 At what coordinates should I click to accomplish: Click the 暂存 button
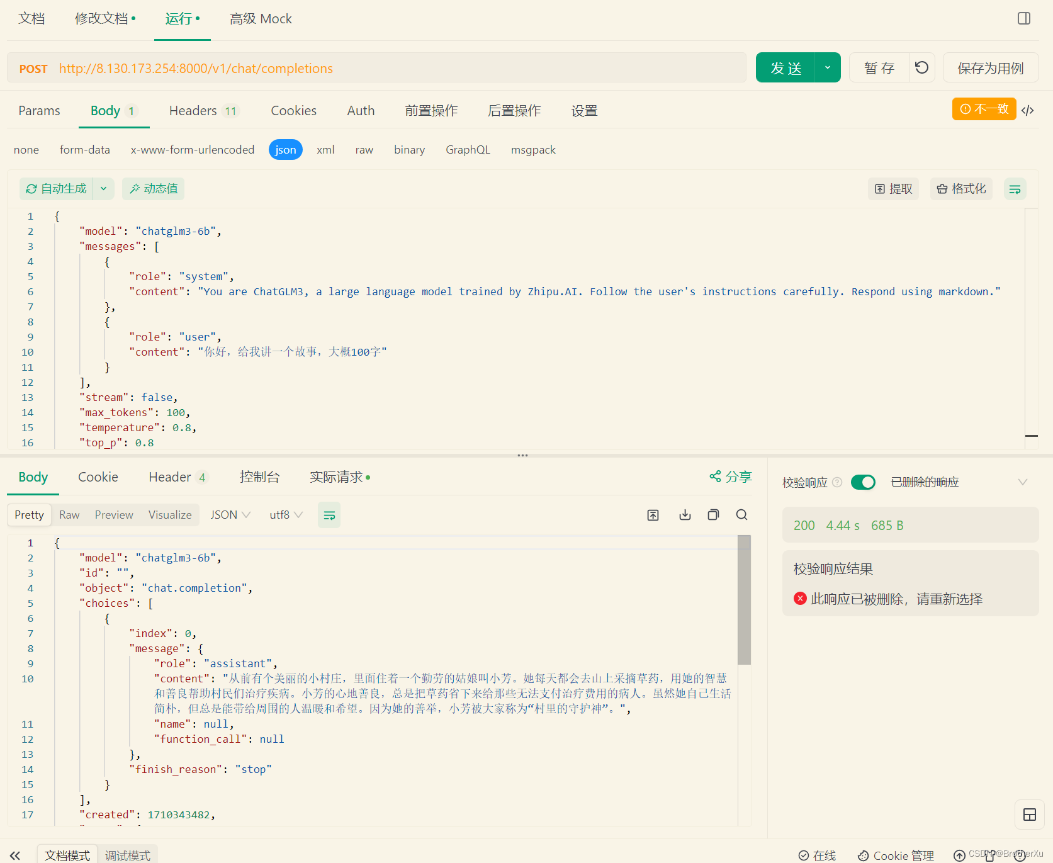(879, 67)
